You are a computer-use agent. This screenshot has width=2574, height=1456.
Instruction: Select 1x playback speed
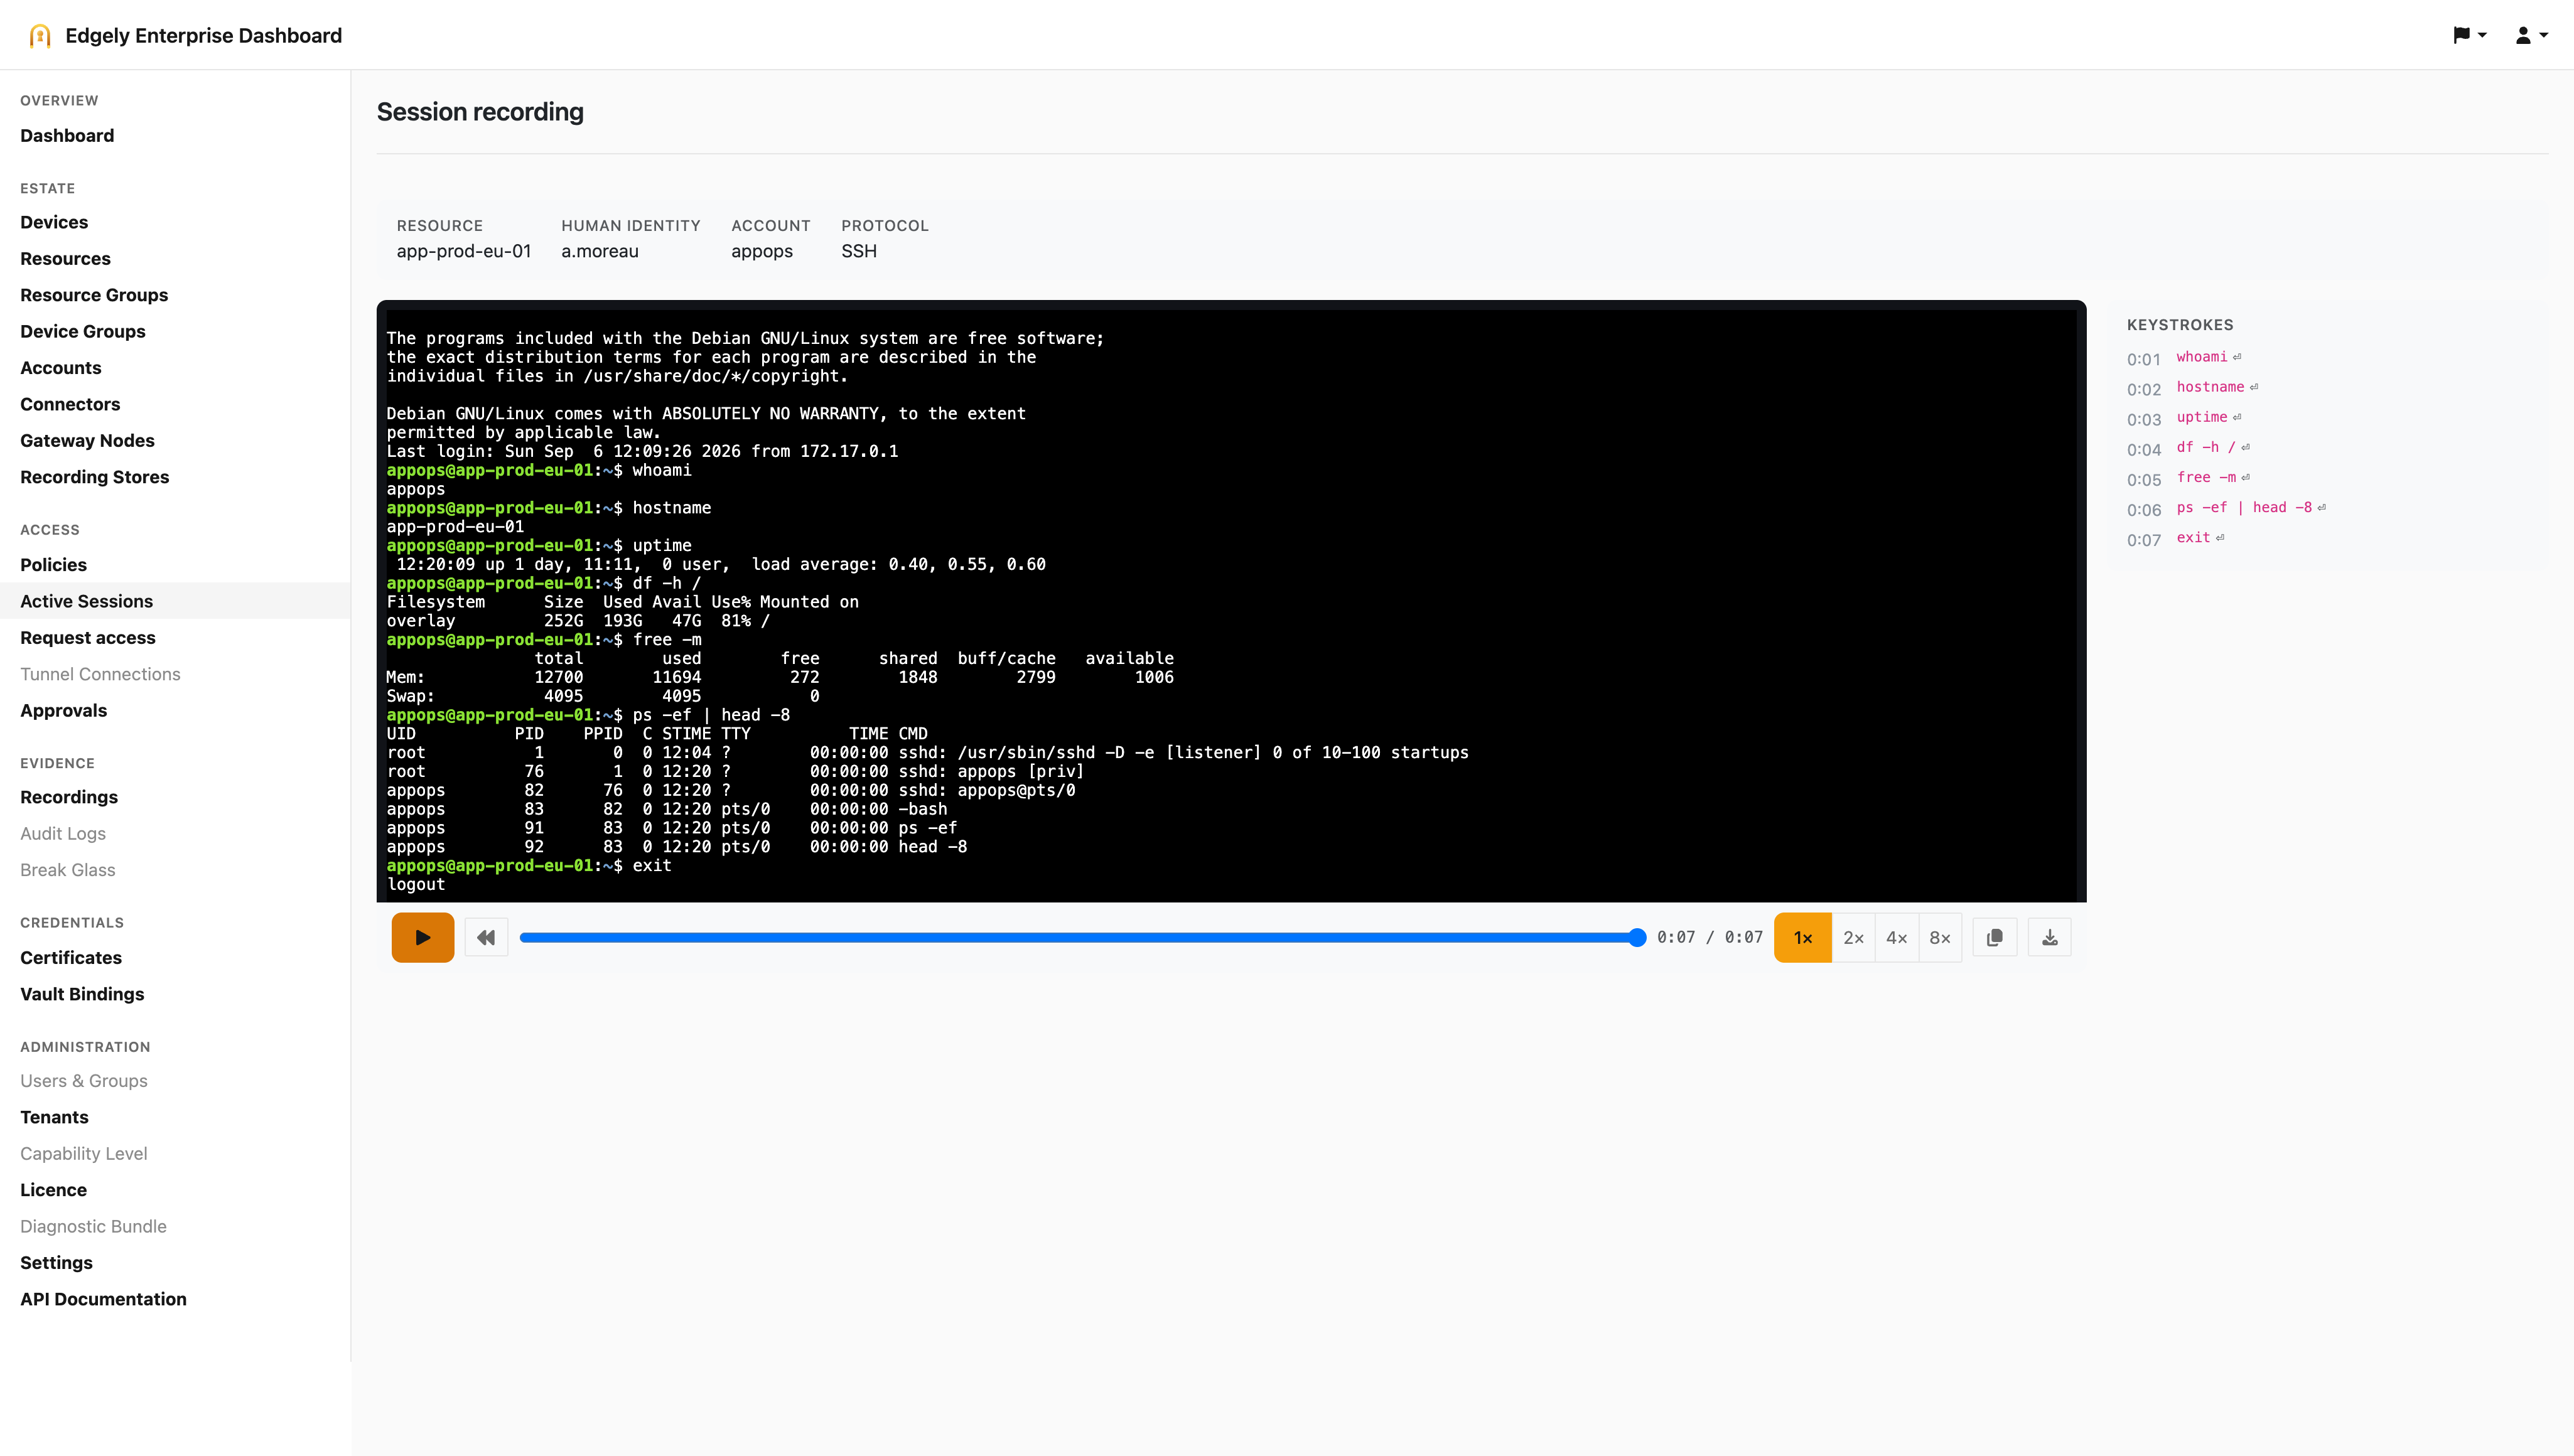[x=1802, y=937]
